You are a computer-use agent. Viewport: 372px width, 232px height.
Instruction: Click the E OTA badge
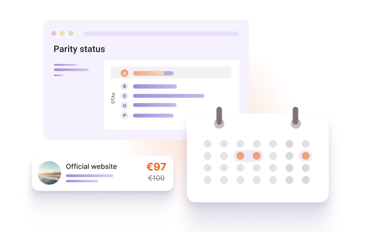click(125, 96)
